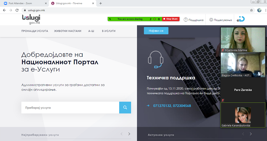Click the new tab plus button
The width and height of the screenshot is (267, 141).
pyautogui.click(x=101, y=3)
